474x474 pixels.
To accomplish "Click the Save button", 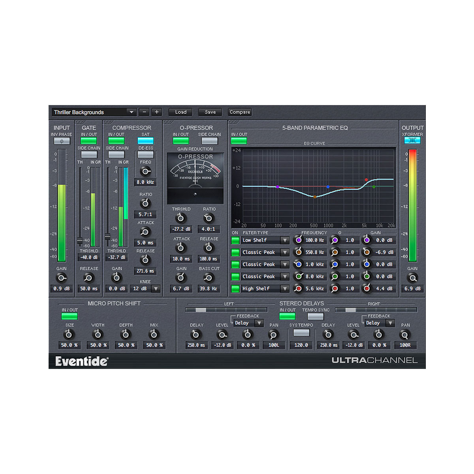I will [210, 112].
